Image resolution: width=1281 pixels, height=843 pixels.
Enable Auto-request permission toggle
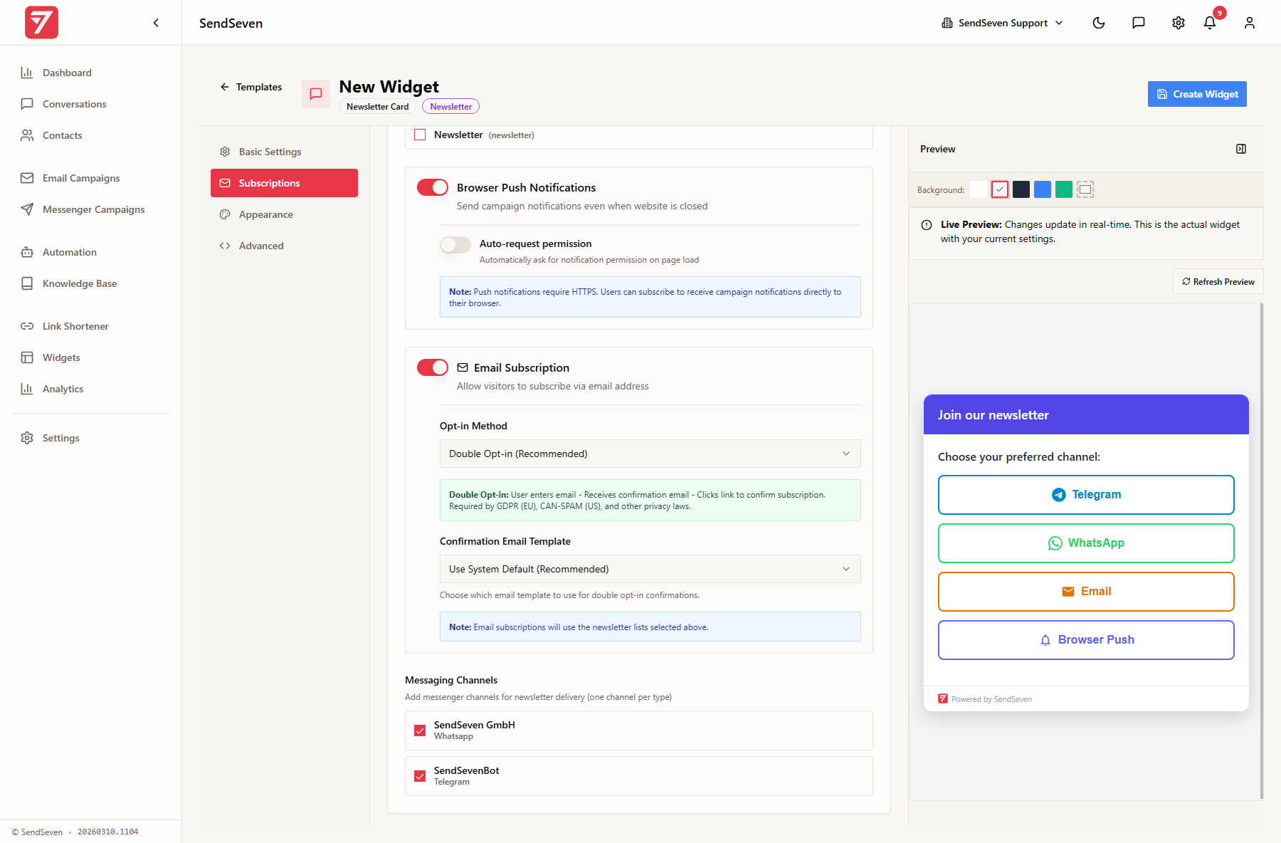click(455, 245)
